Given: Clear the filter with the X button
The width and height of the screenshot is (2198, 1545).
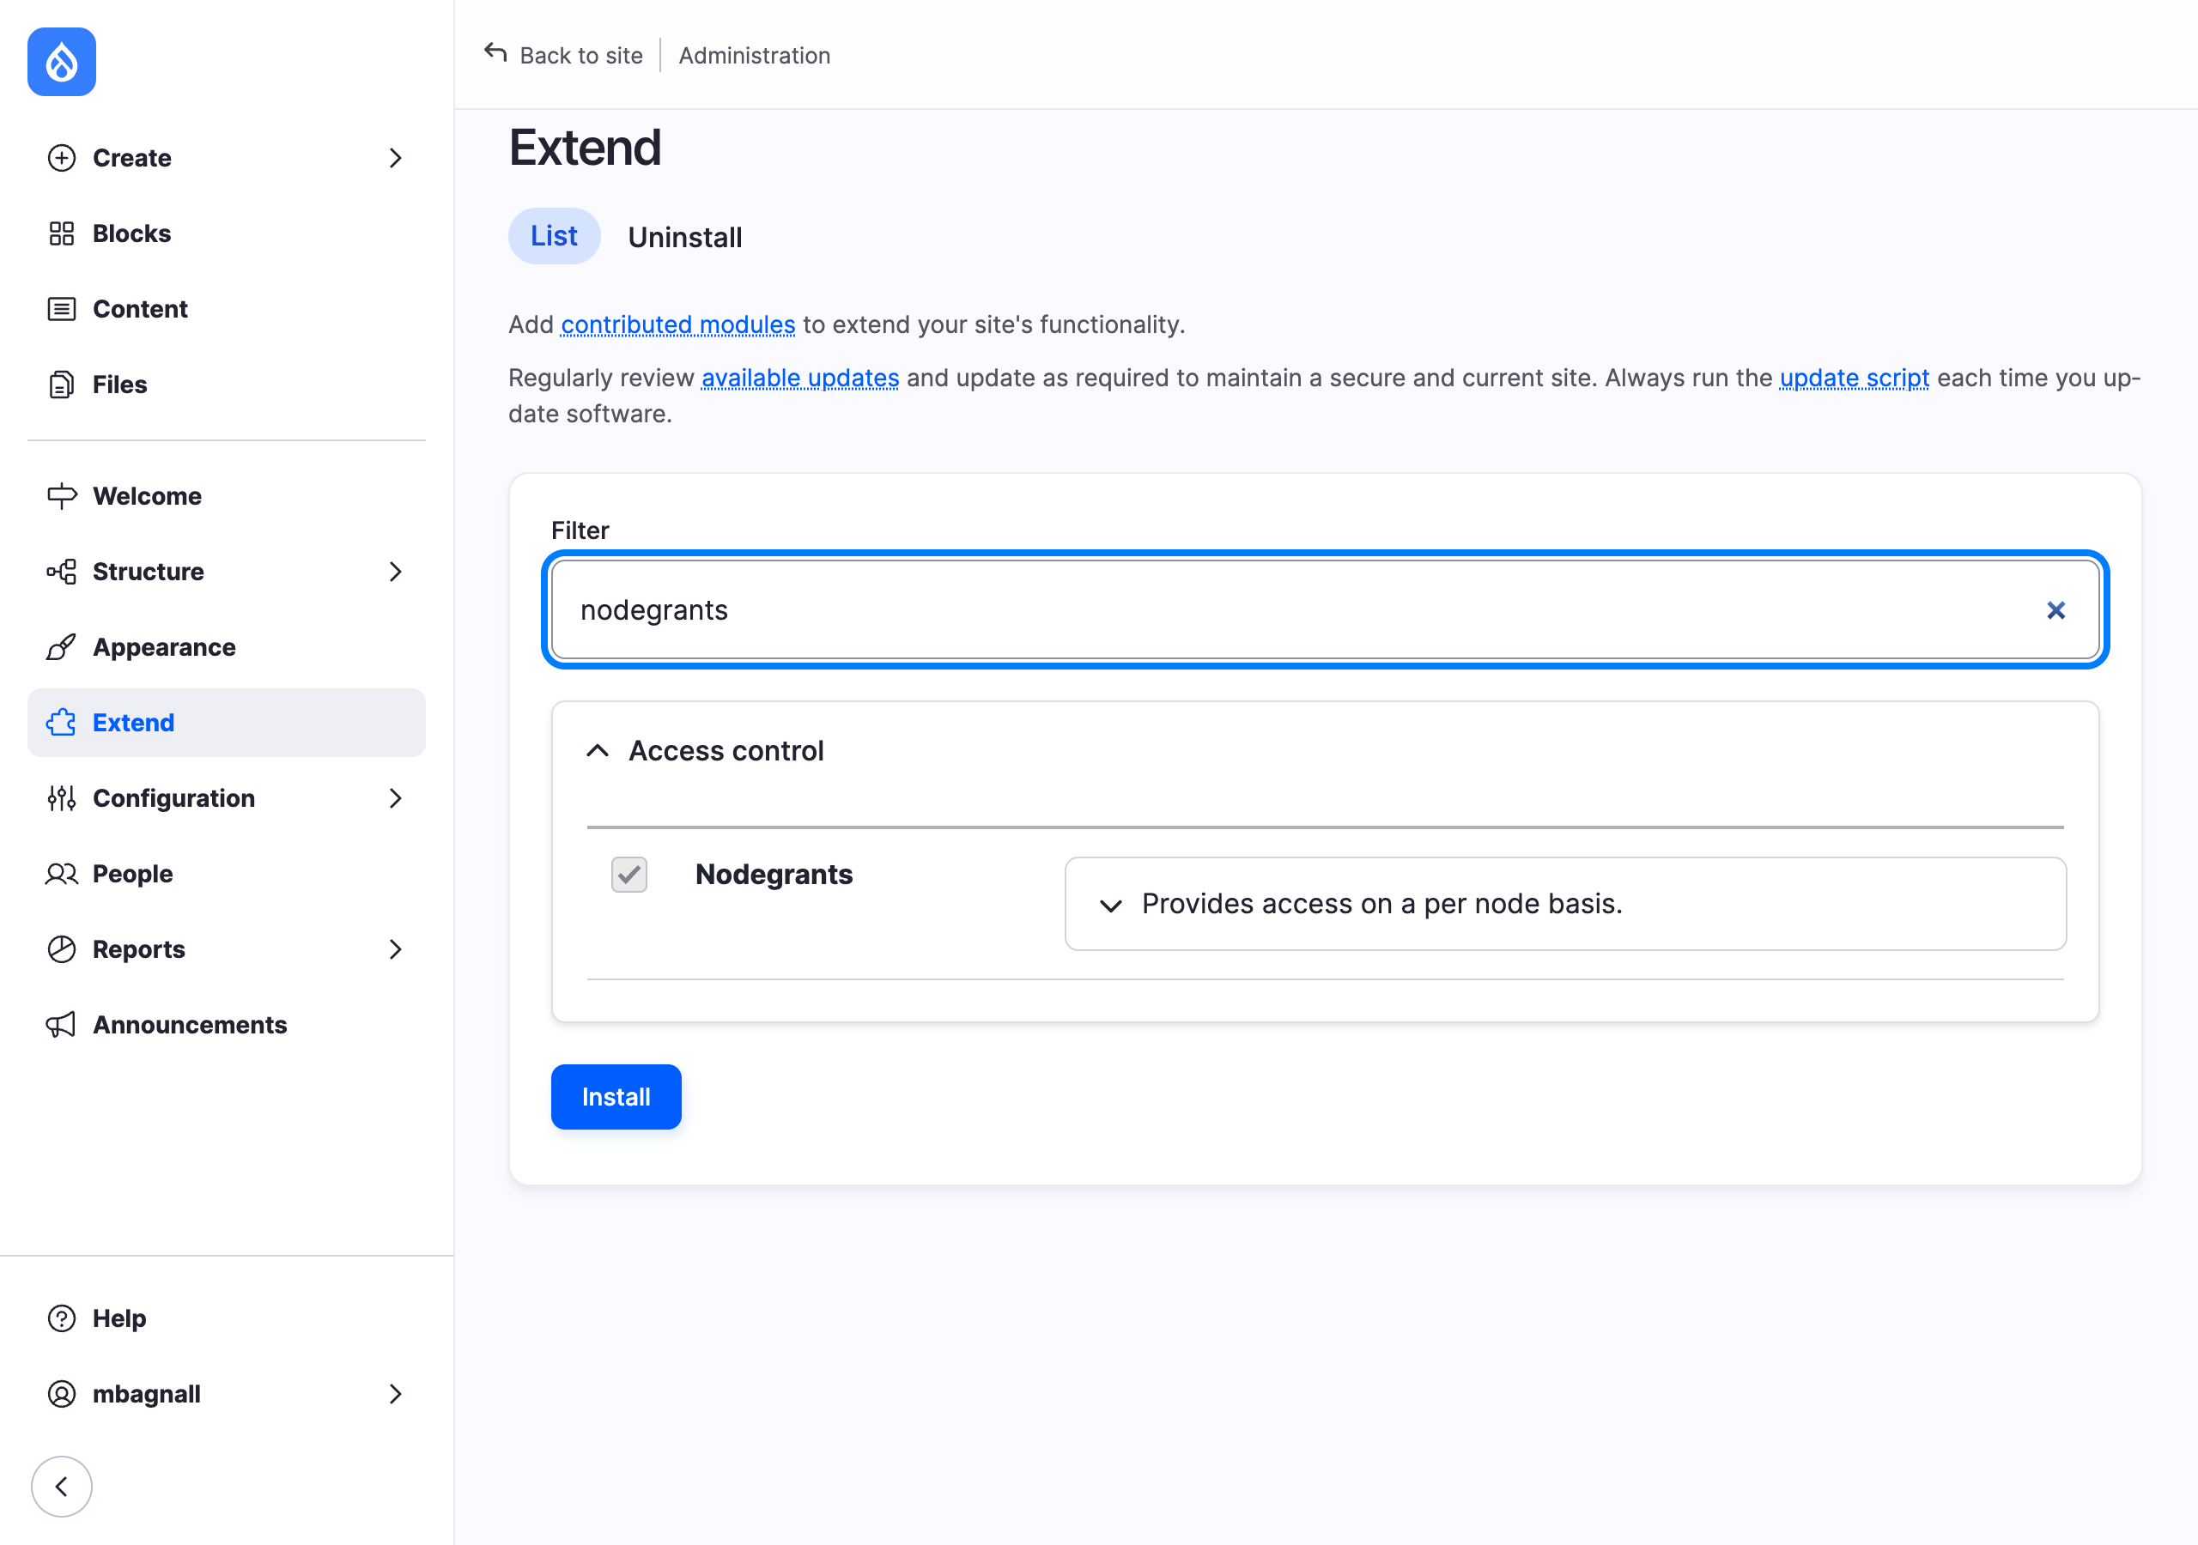Looking at the screenshot, I should [2055, 611].
